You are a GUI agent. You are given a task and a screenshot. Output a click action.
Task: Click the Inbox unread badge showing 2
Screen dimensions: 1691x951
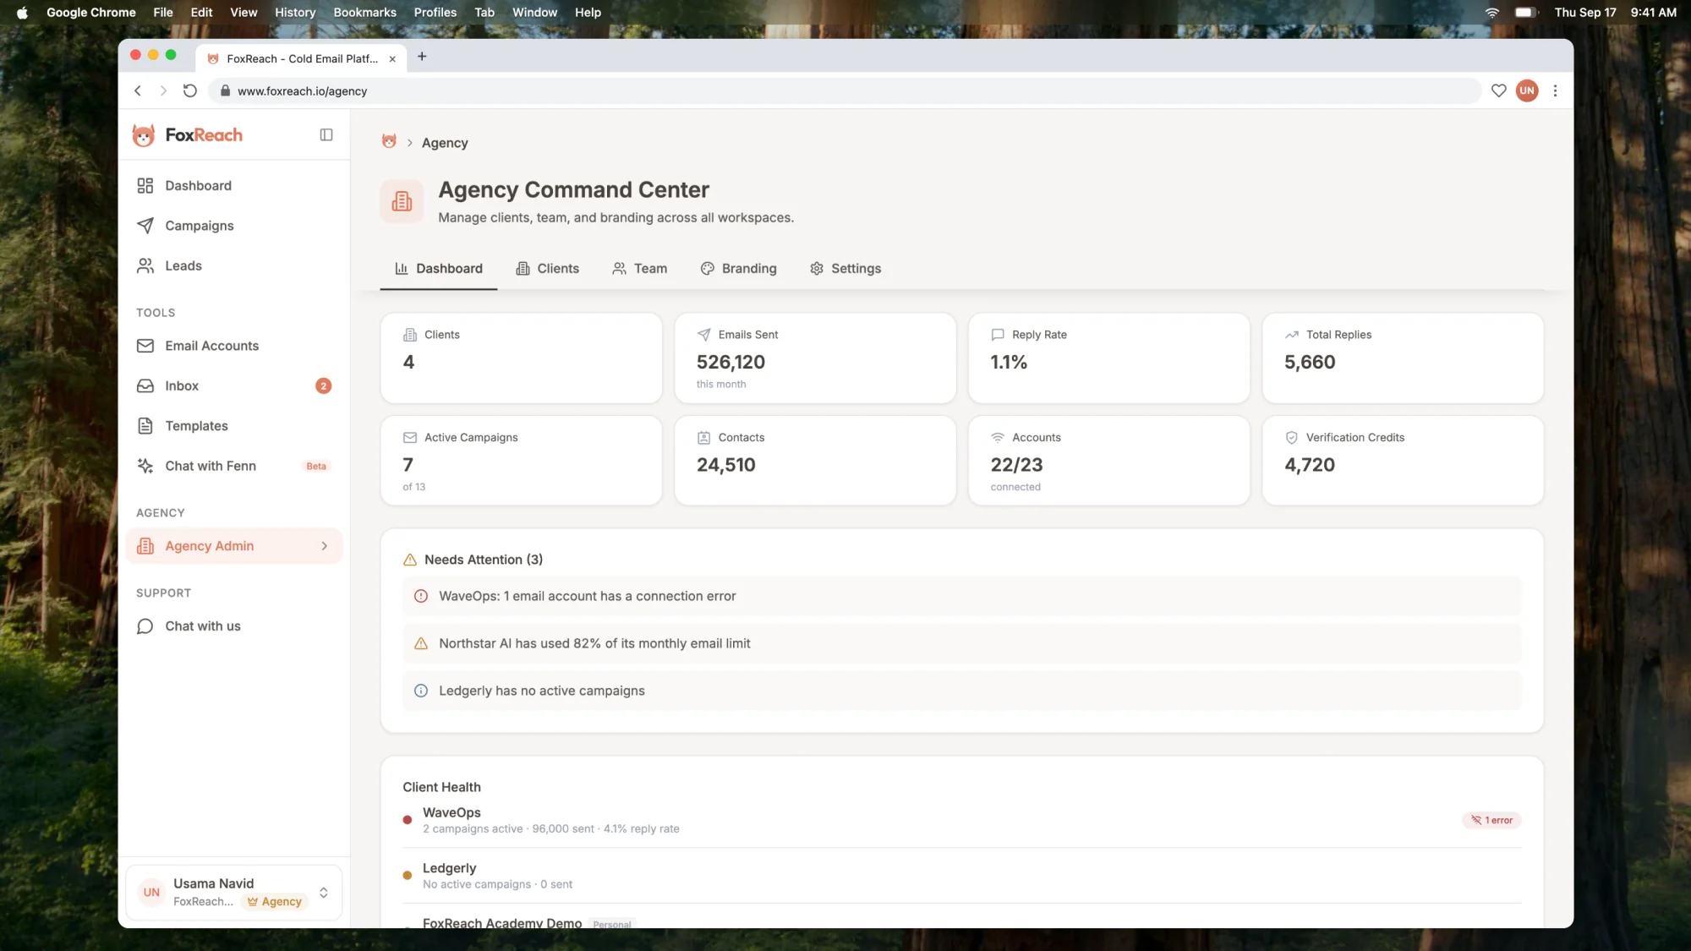(323, 386)
